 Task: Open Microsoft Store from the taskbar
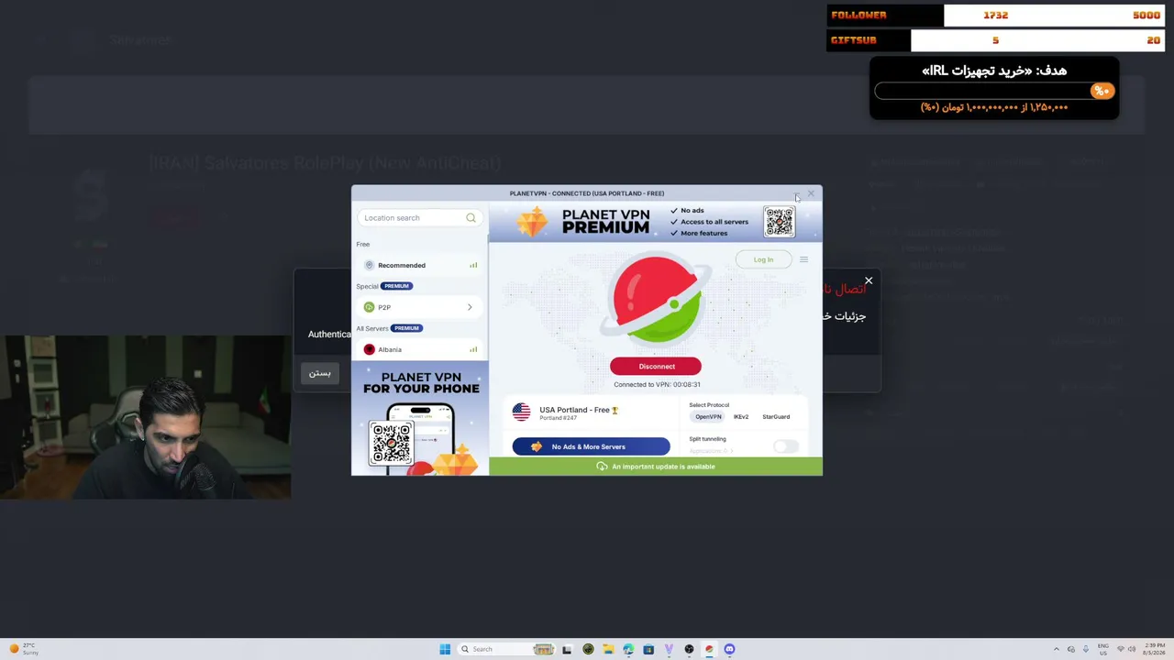tap(648, 649)
